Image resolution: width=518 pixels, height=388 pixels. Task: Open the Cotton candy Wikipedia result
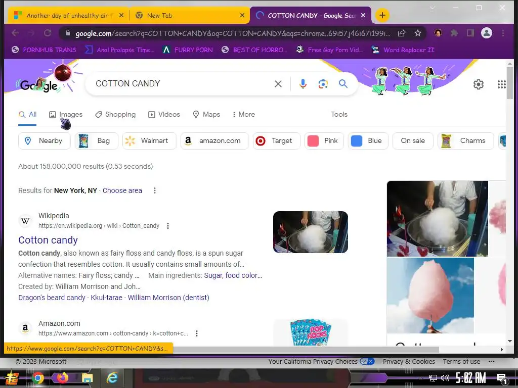pyautogui.click(x=48, y=240)
